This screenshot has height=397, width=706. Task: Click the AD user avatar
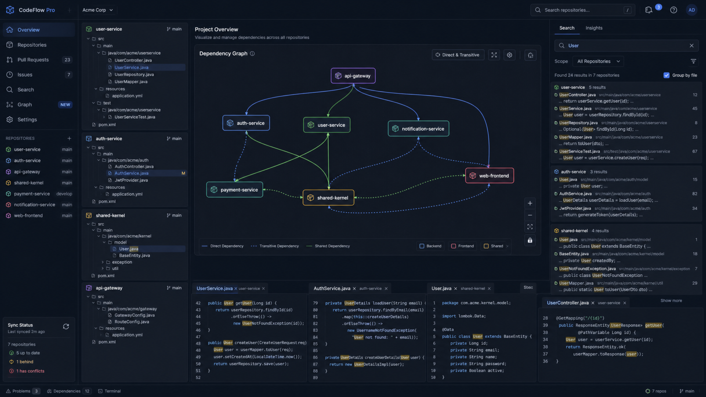tap(692, 10)
